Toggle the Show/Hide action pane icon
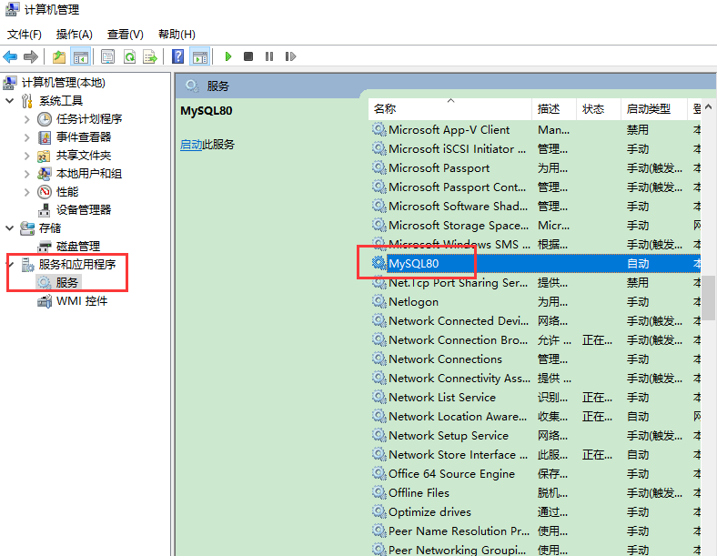The width and height of the screenshot is (717, 556). click(200, 56)
